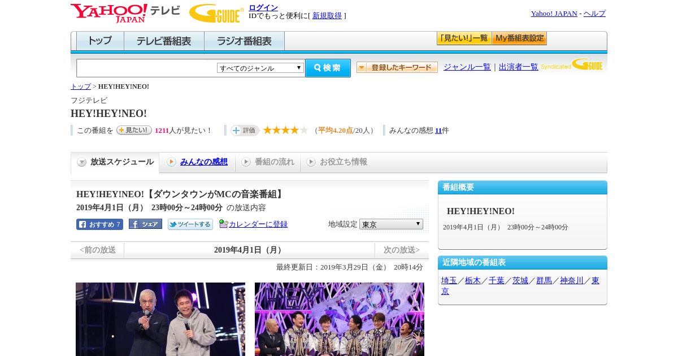This screenshot has height=356, width=678.
Task: Open the トップ navigation tab
Action: [x=100, y=41]
